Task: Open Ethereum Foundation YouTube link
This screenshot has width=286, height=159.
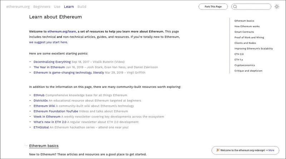Action: tap(56, 111)
